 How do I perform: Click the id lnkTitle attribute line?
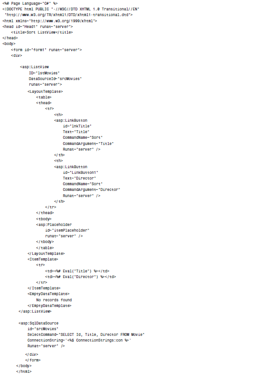(77, 126)
